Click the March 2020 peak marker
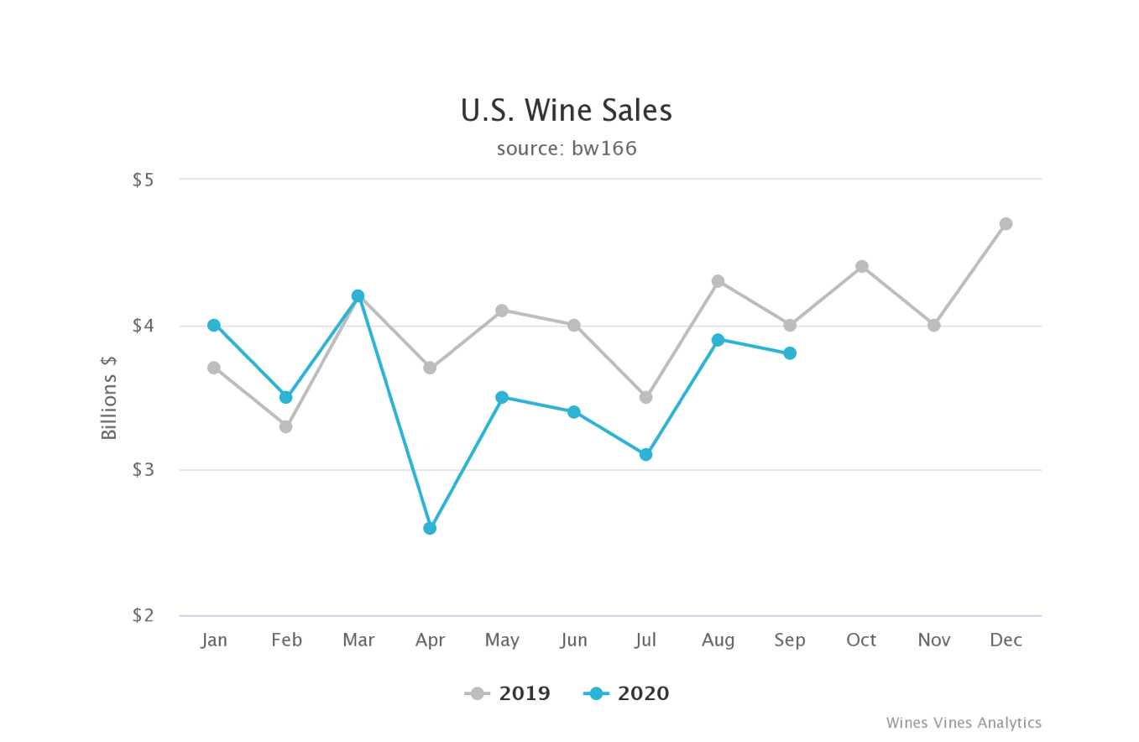The image size is (1139, 742). (x=358, y=295)
